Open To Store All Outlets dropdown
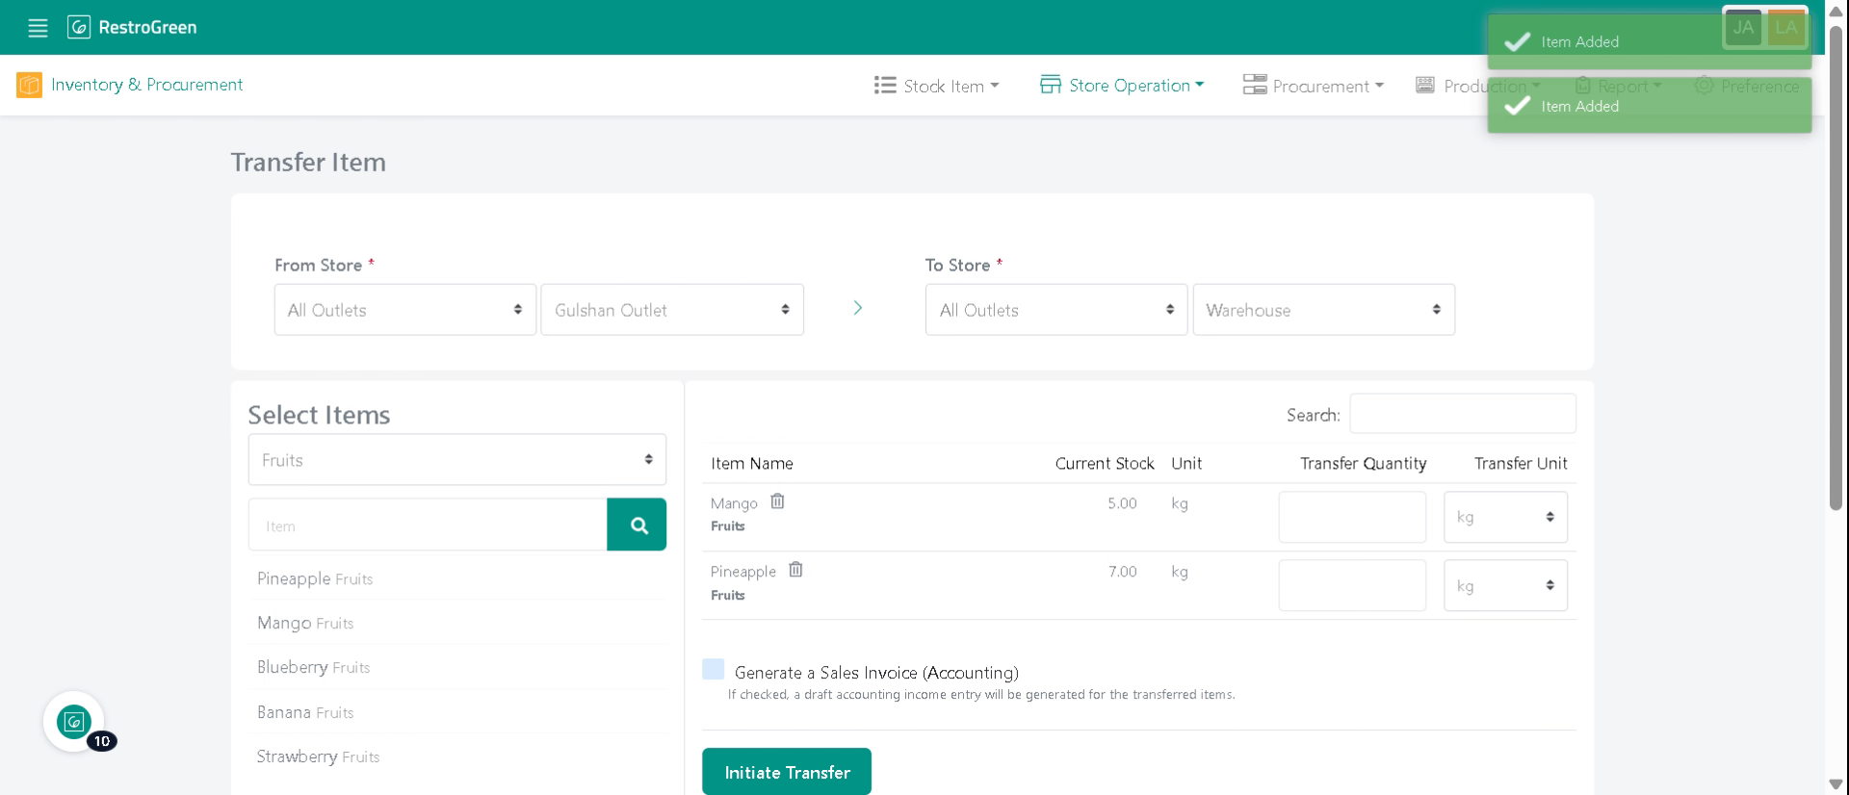This screenshot has width=1849, height=795. click(1056, 309)
